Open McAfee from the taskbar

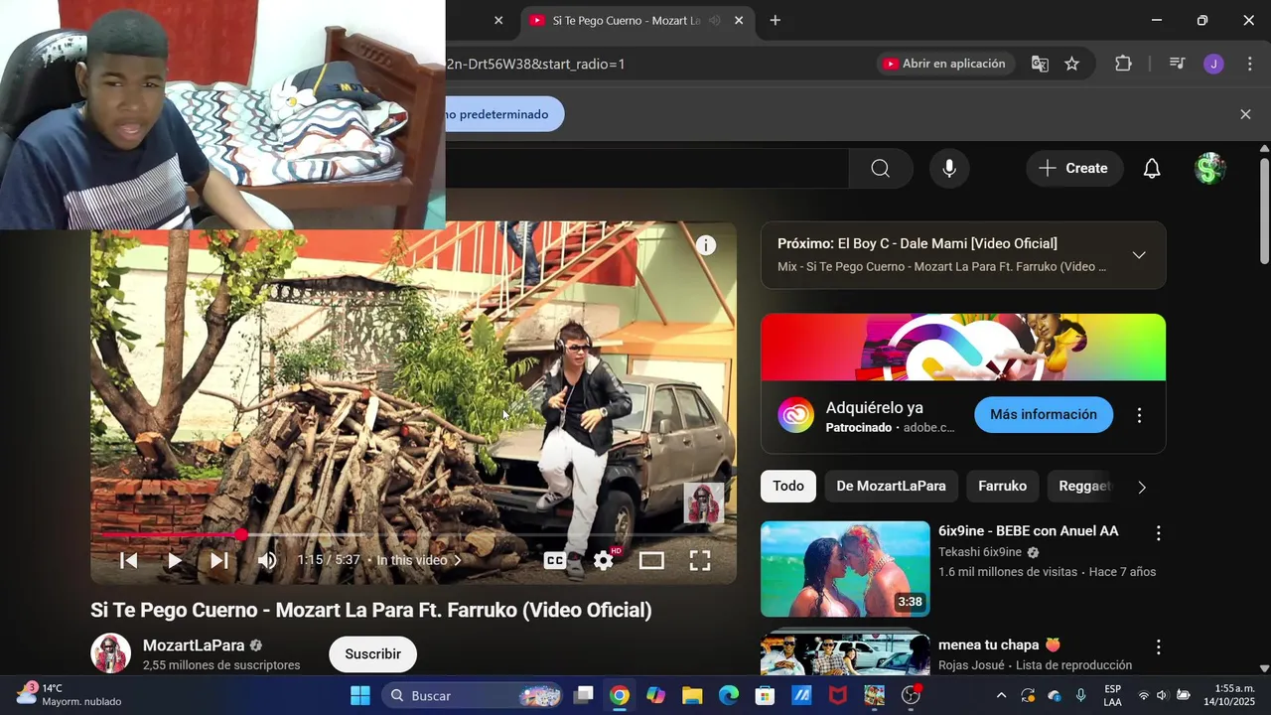point(838,695)
